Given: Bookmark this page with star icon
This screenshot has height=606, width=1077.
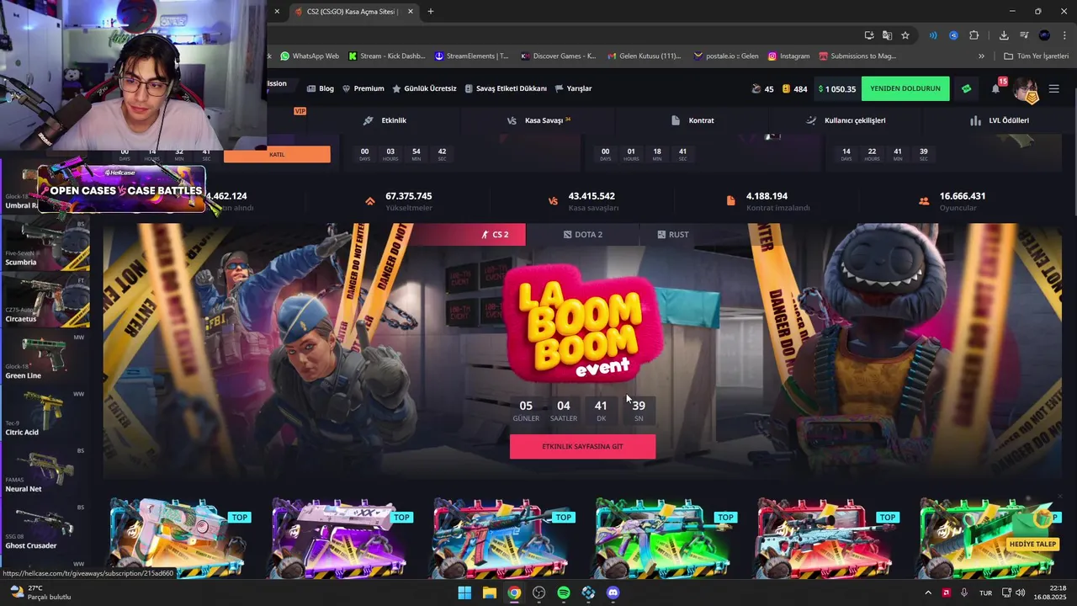Looking at the screenshot, I should coord(905,35).
